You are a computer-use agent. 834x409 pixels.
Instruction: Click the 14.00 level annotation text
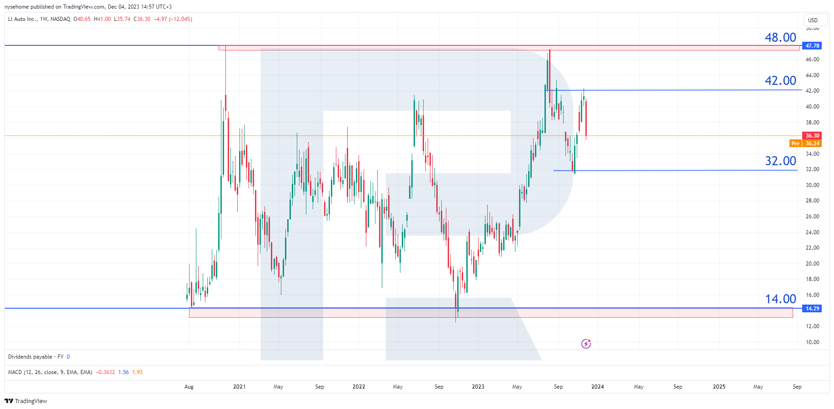point(780,299)
